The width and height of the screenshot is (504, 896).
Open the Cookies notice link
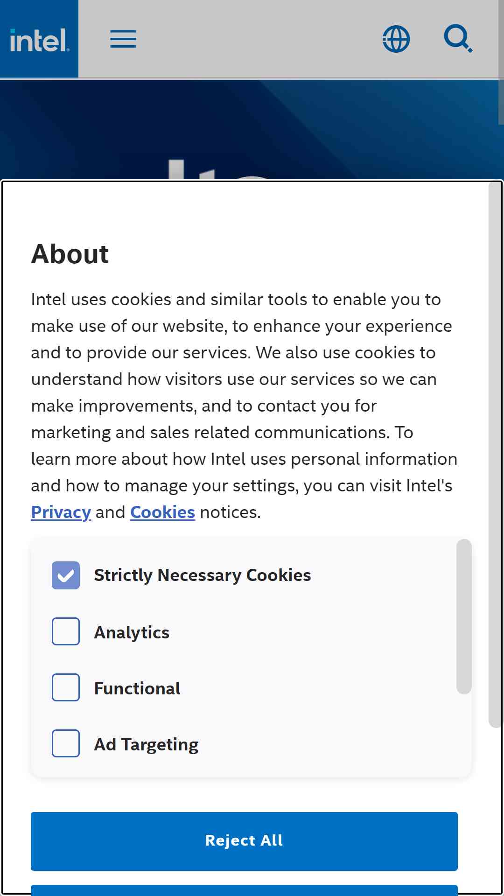162,512
